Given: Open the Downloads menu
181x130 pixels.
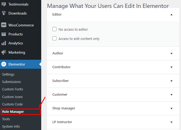Looking at the screenshot, I should [17, 13].
